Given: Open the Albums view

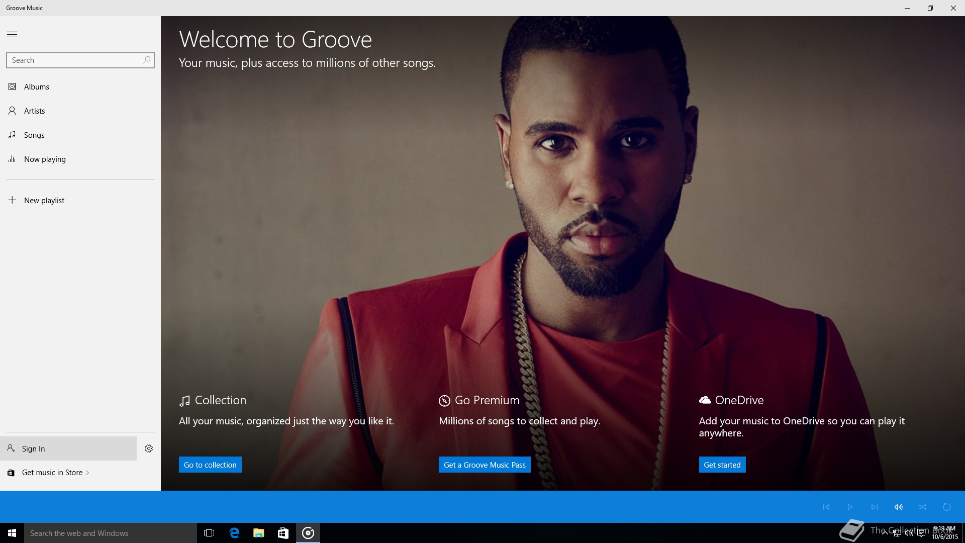Looking at the screenshot, I should (x=80, y=86).
